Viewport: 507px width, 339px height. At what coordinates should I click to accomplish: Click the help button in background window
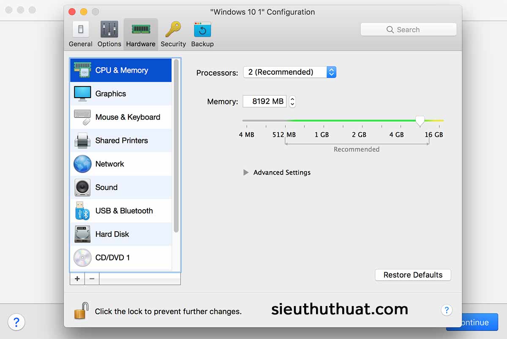pos(16,322)
